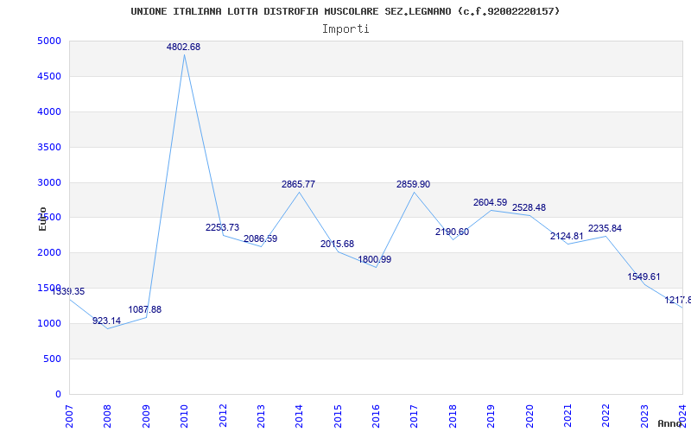Select the 2015 x-axis year label
Viewport: 691px width, 432px height.
(338, 416)
